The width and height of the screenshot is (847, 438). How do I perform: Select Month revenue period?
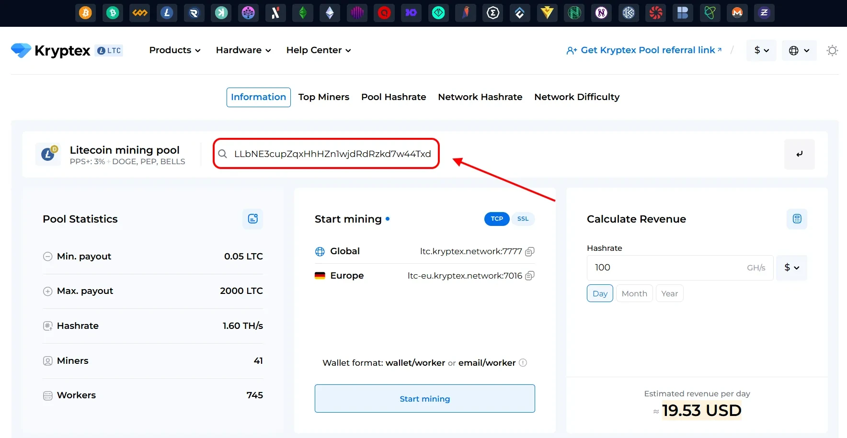(634, 293)
